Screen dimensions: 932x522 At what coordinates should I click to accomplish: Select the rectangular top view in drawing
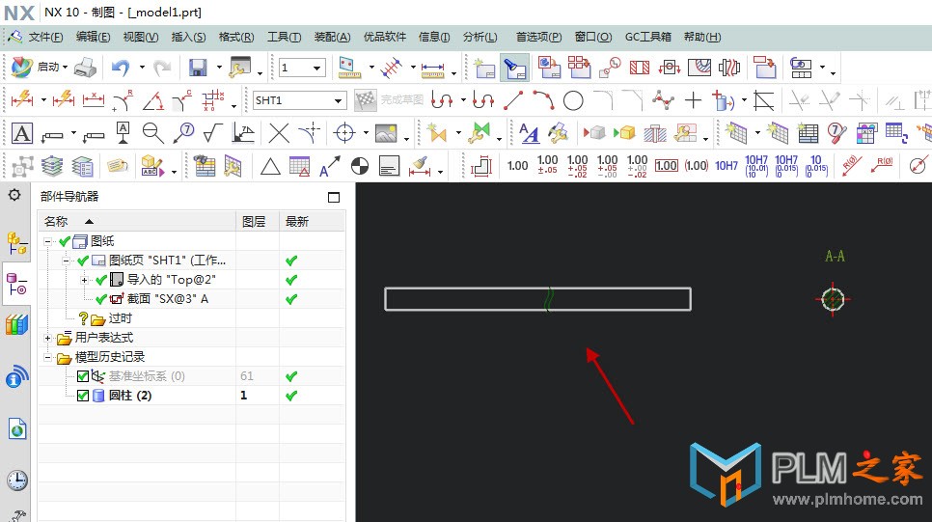coord(538,299)
